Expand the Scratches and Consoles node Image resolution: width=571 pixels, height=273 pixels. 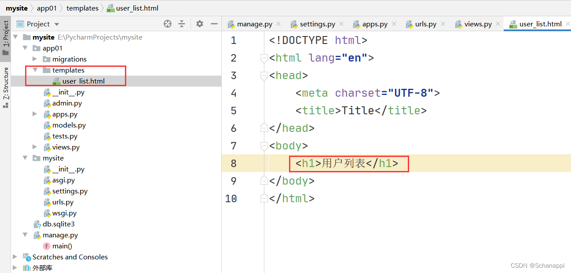click(x=15, y=257)
